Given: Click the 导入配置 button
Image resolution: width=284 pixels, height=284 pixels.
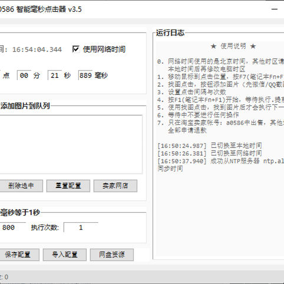Looking at the screenshot, I should [x=65, y=255].
